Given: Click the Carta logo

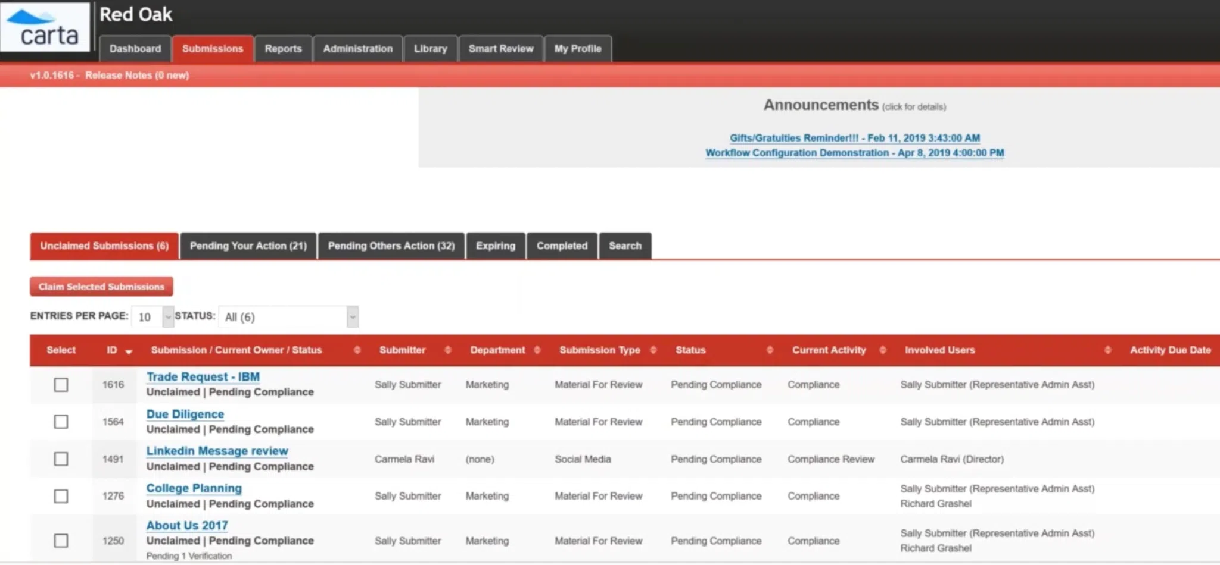Looking at the screenshot, I should pyautogui.click(x=46, y=27).
